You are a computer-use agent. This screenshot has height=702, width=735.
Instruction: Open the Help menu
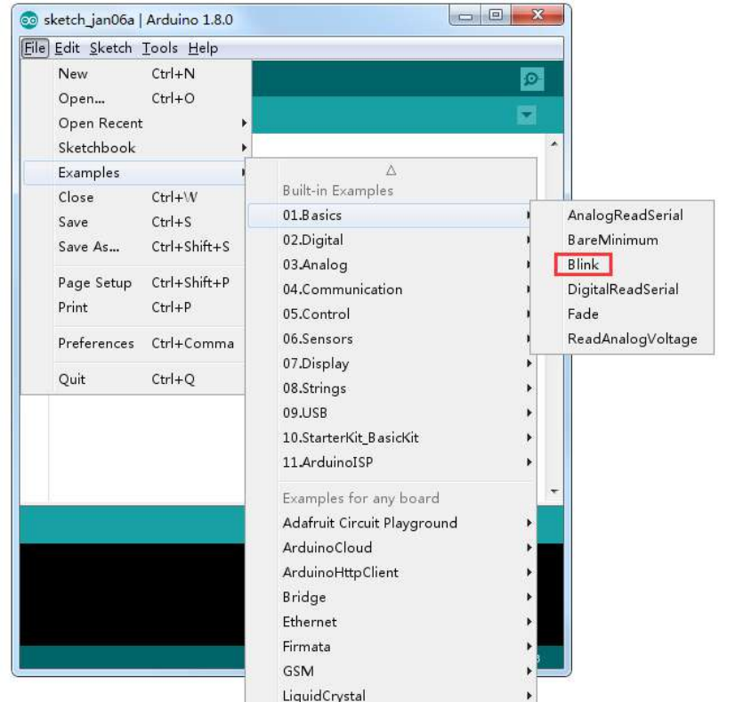[203, 48]
